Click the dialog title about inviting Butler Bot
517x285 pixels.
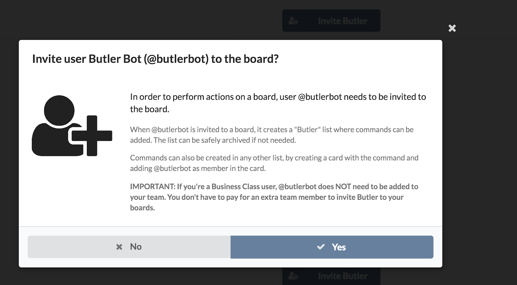click(x=155, y=59)
